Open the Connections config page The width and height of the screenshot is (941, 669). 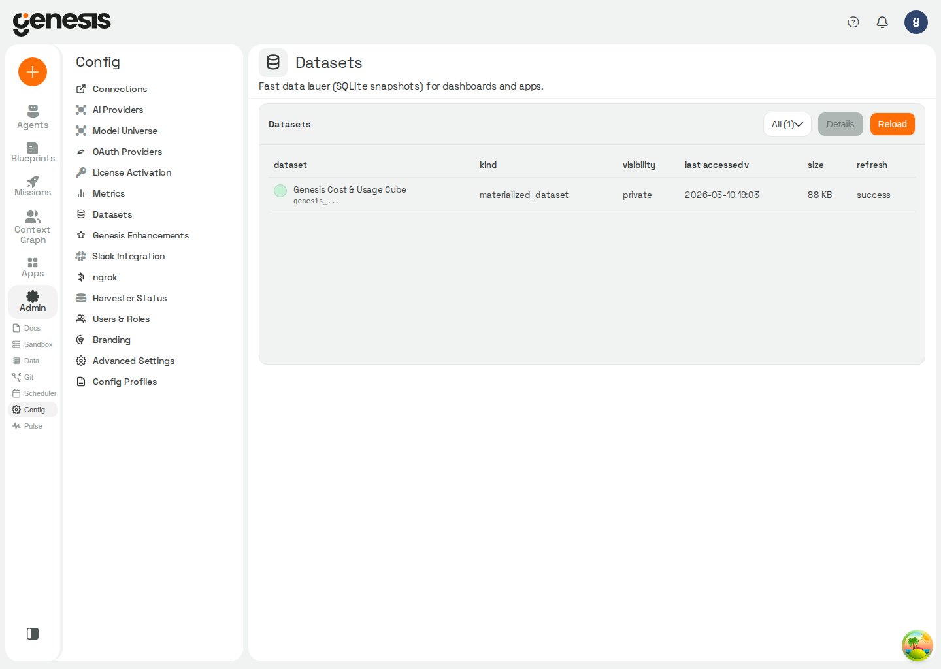(x=112, y=89)
